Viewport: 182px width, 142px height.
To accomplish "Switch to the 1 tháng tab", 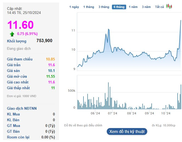I will 89,7.
